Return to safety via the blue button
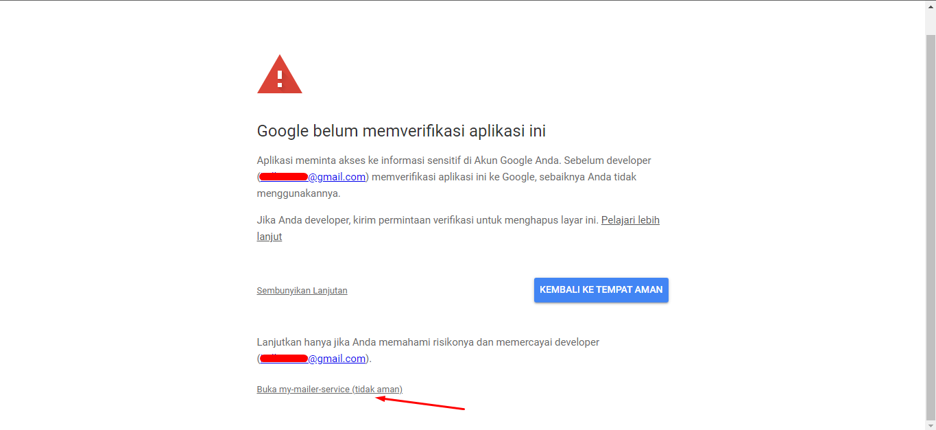The height and width of the screenshot is (430, 936). click(x=601, y=289)
